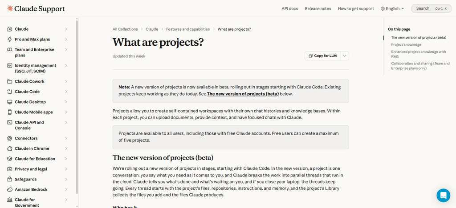Expand the Connectors chevron
The height and width of the screenshot is (208, 456).
point(66,138)
